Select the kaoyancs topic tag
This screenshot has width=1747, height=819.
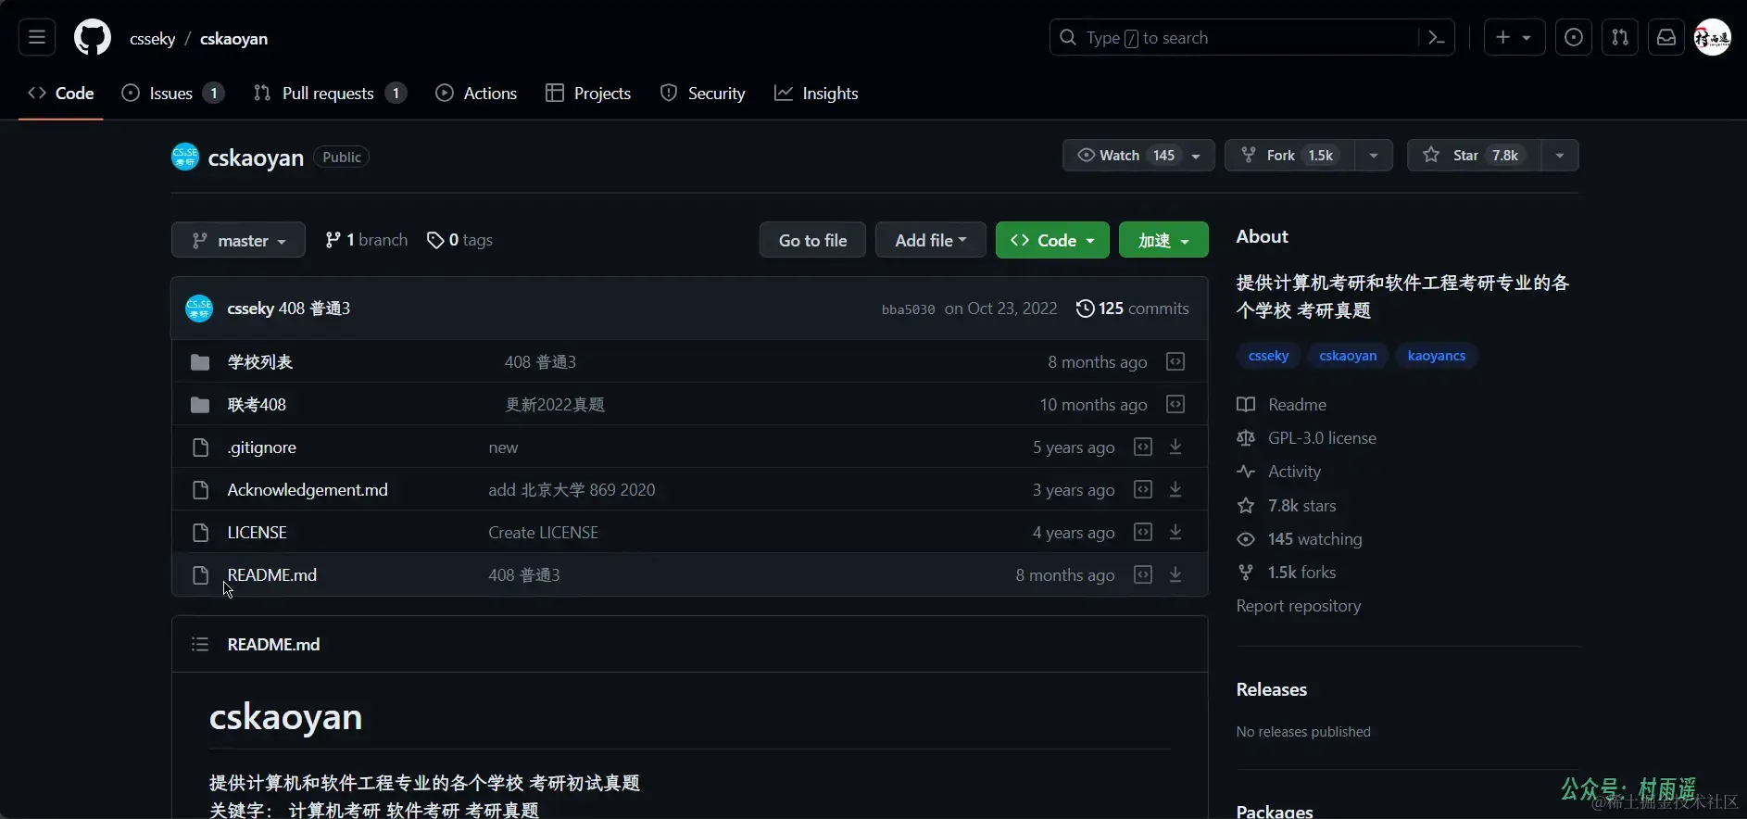coord(1437,356)
